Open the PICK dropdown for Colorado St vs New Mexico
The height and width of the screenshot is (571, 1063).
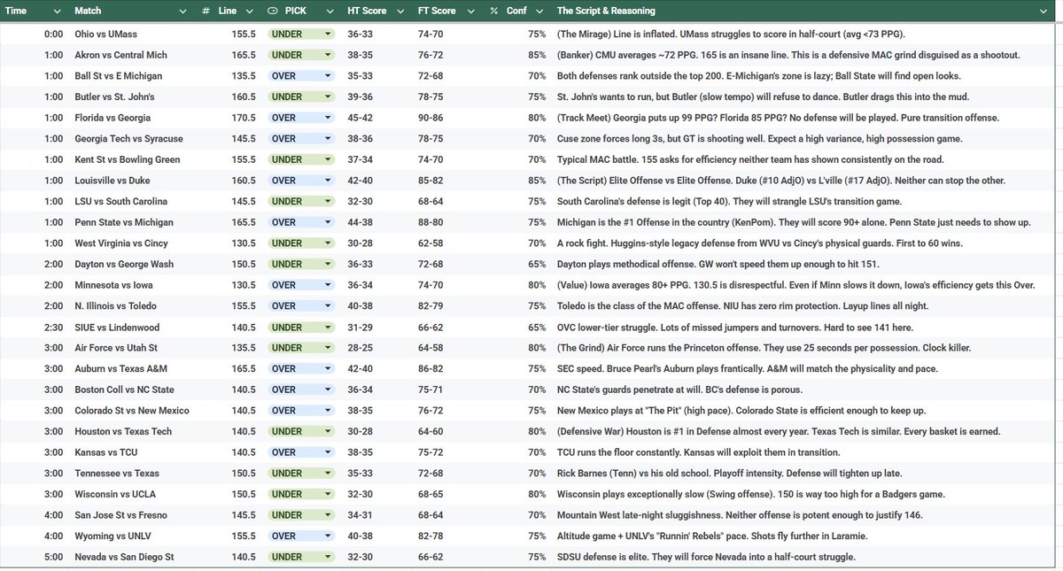pyautogui.click(x=328, y=411)
